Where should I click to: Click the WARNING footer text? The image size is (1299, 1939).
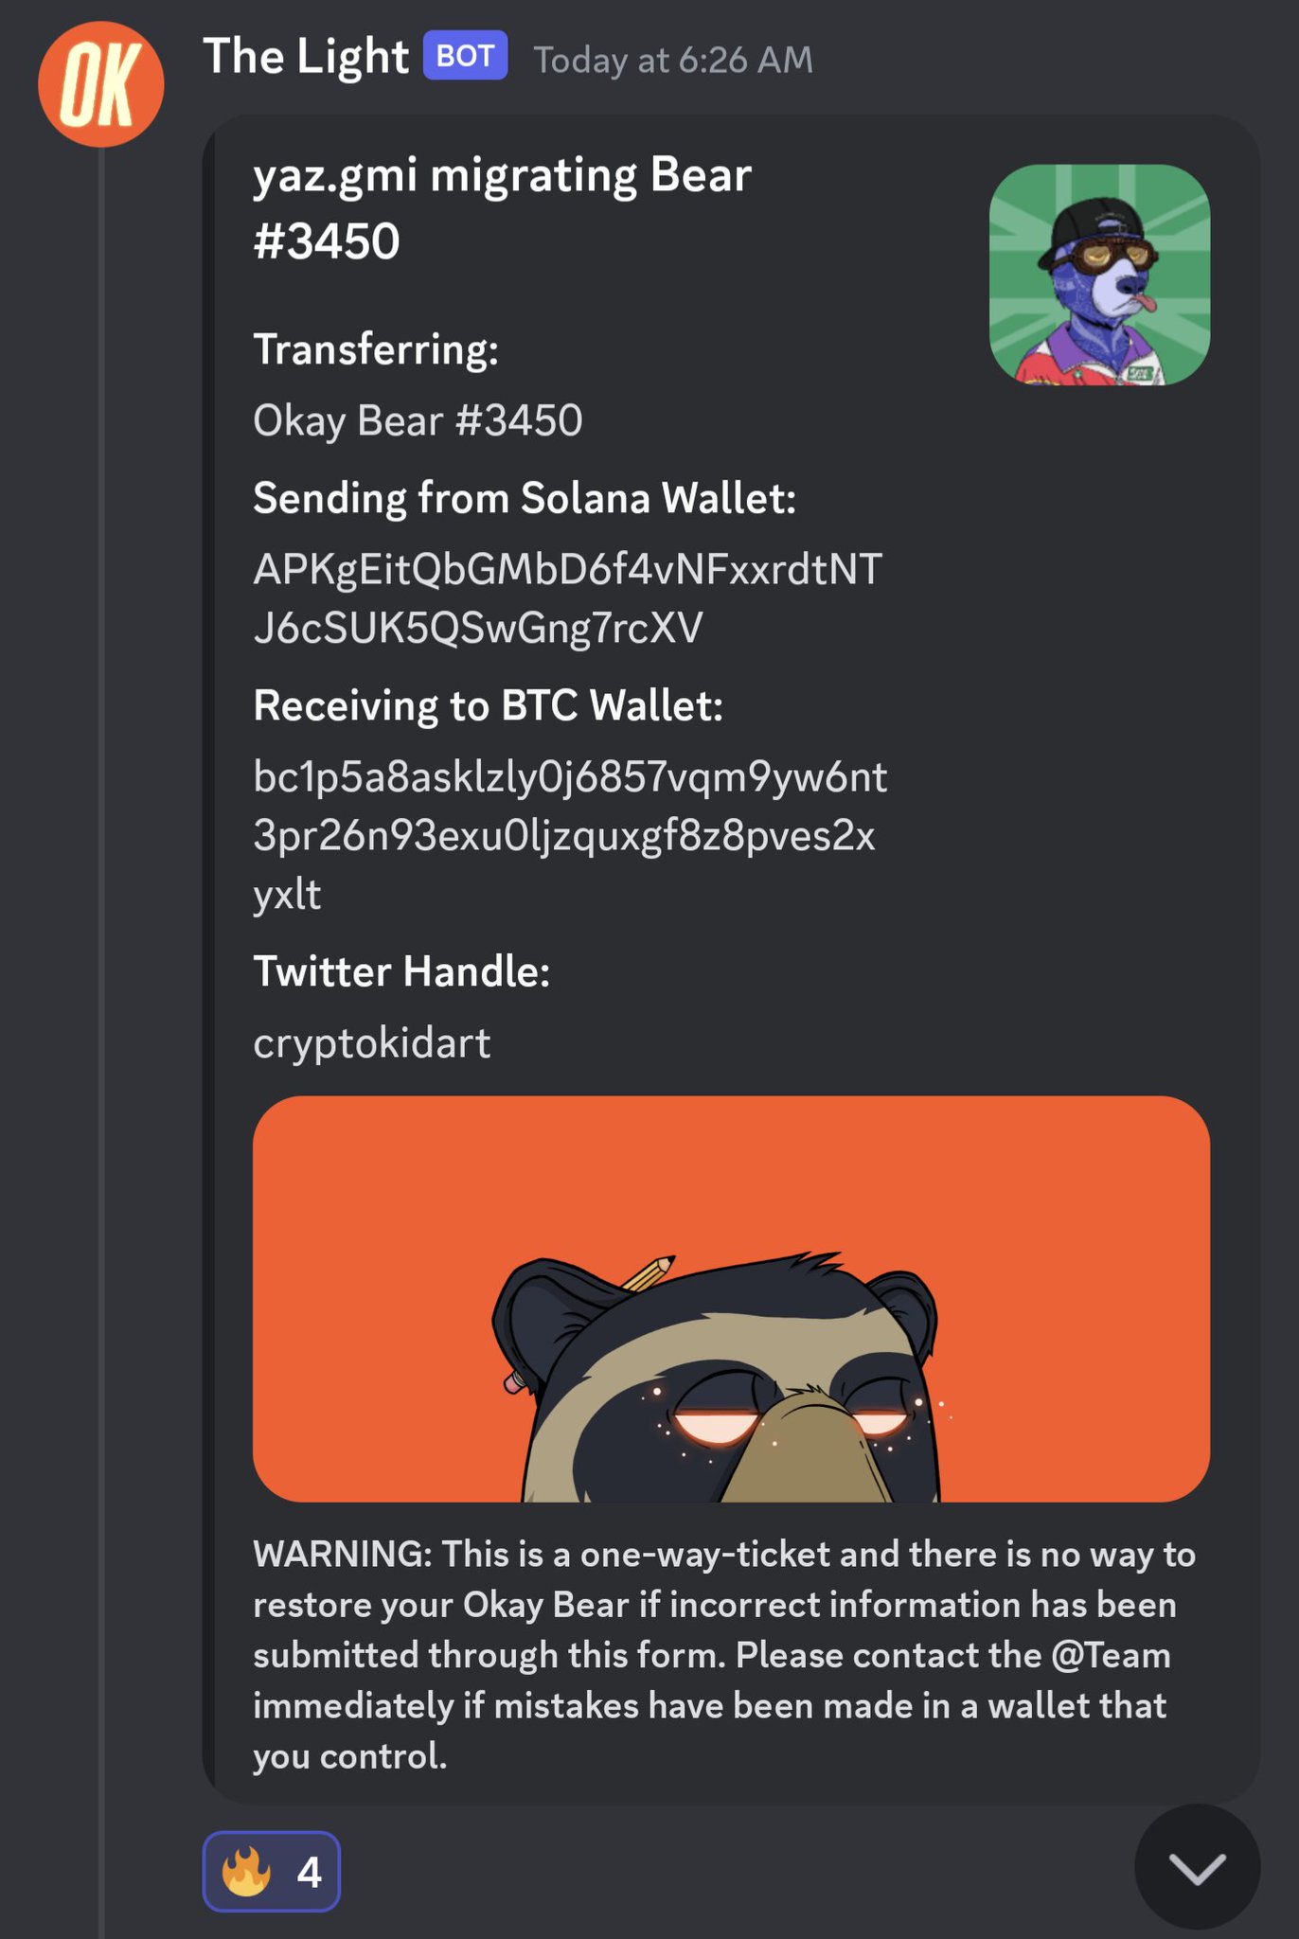(x=724, y=1655)
